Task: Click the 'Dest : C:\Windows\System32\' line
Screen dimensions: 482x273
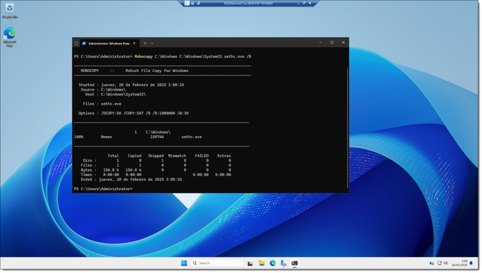Action: [x=115, y=95]
